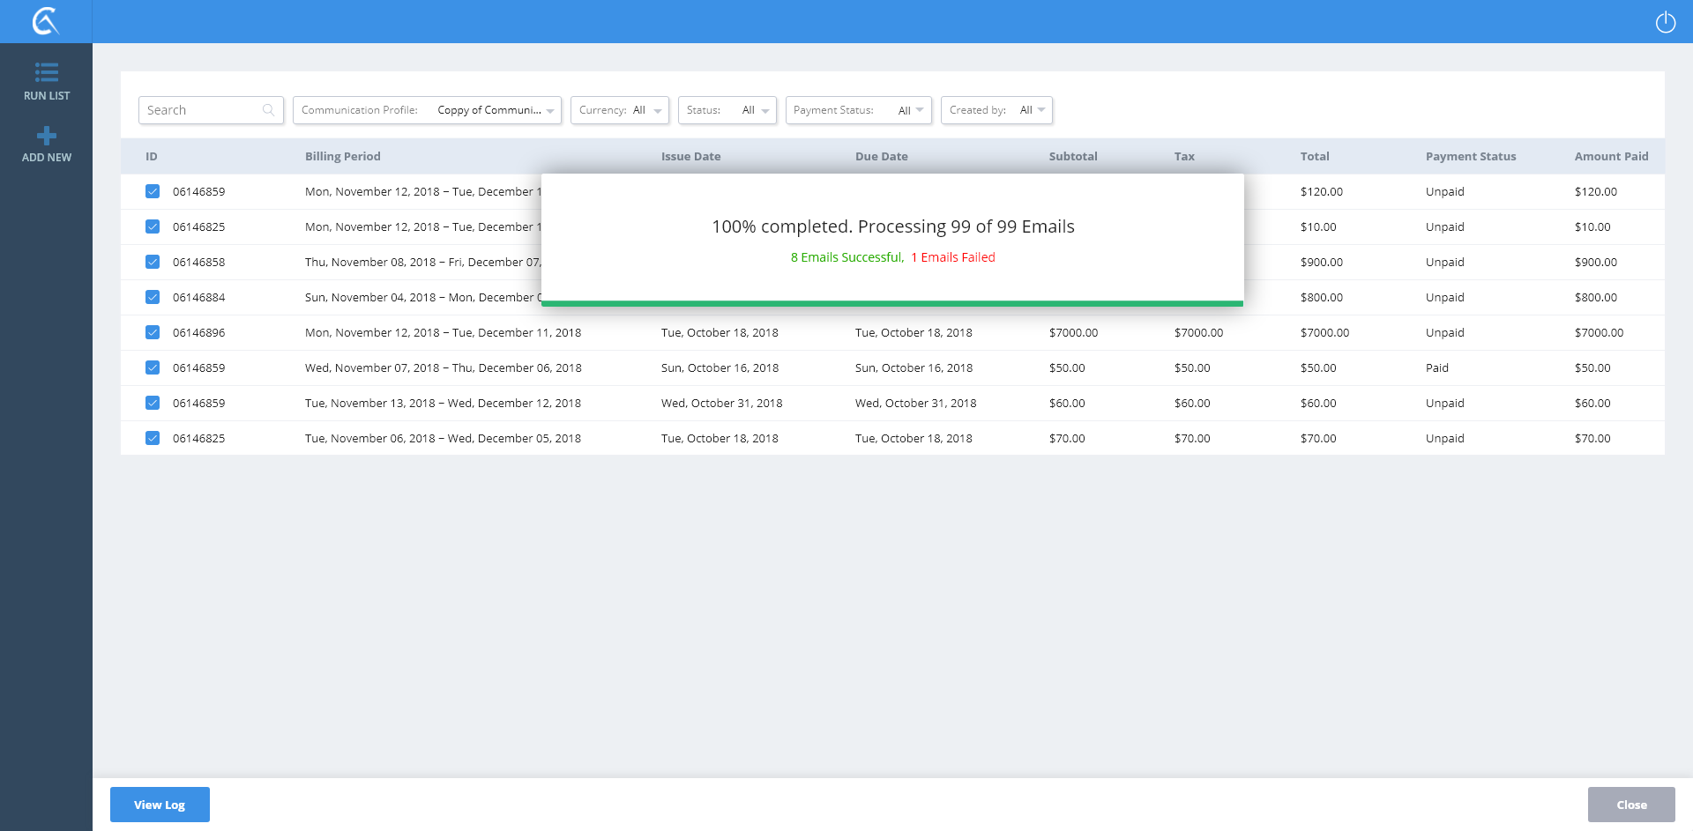Deselect the checkbox for the $900.00 invoice
This screenshot has width=1693, height=831.
pos(153,262)
